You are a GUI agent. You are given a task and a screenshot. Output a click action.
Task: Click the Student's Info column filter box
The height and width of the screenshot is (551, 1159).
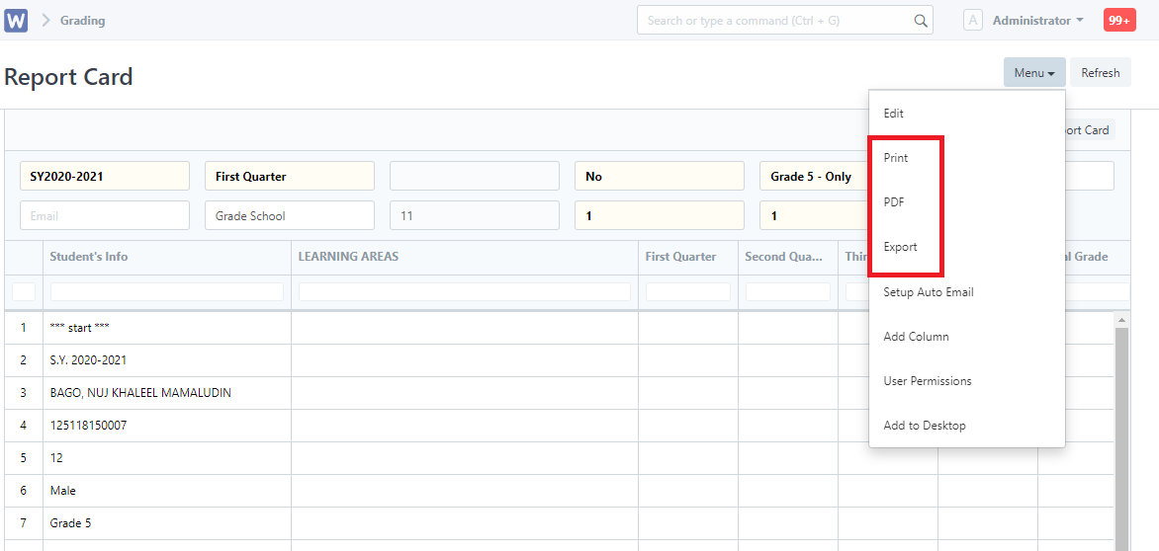point(167,291)
